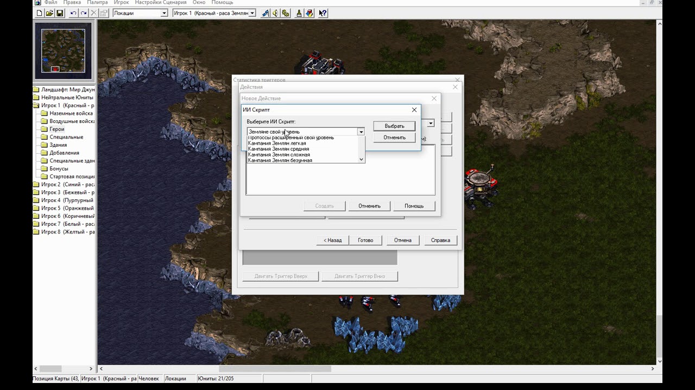Click the minimap thumbnail

click(64, 50)
